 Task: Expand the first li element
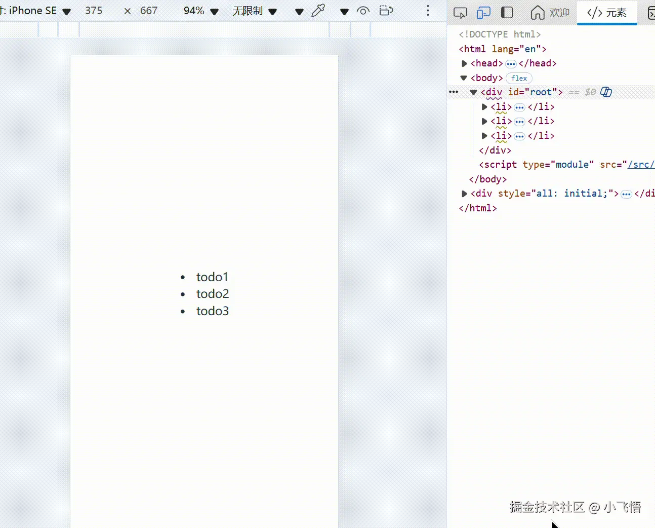[x=484, y=107]
